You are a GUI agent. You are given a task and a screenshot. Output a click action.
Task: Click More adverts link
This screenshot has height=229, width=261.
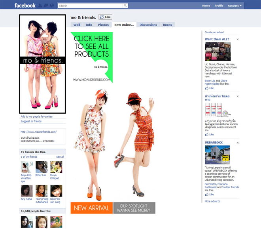click(212, 201)
